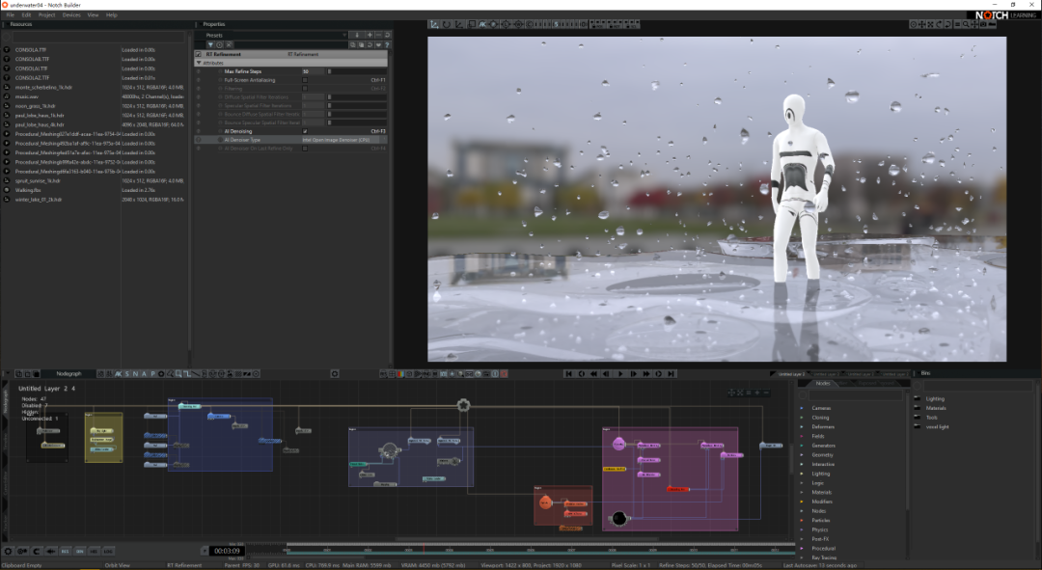Toggle the RES button in the bottom bar

click(x=66, y=551)
